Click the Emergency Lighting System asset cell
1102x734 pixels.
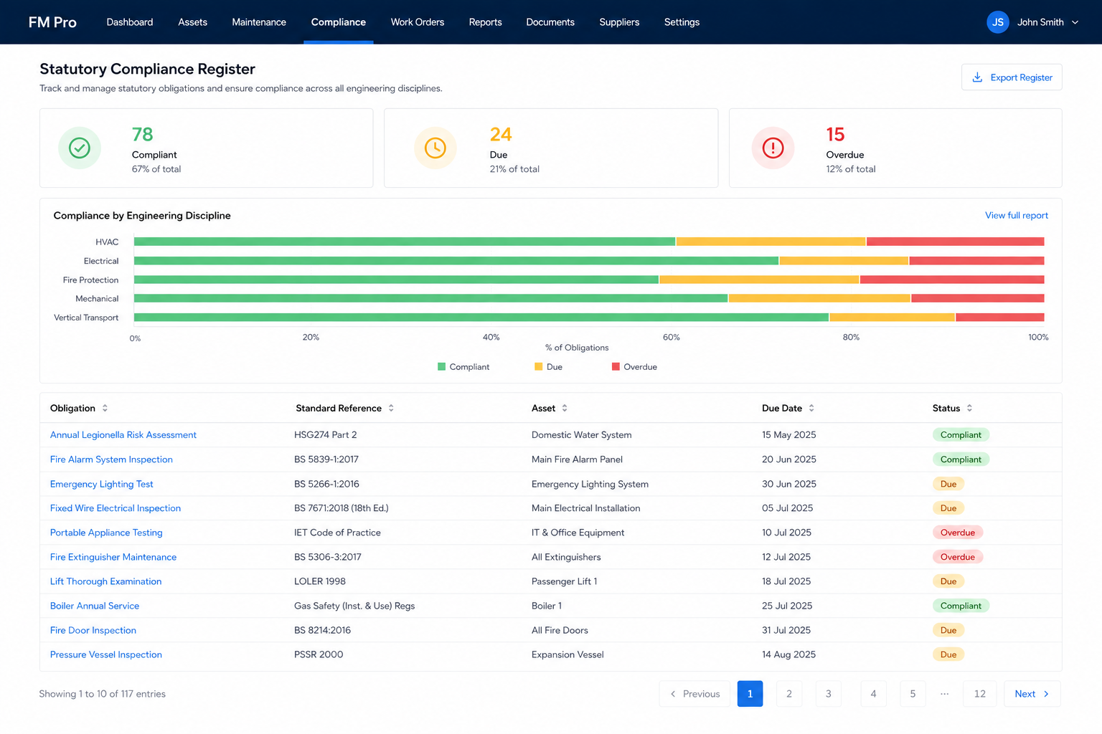[590, 484]
